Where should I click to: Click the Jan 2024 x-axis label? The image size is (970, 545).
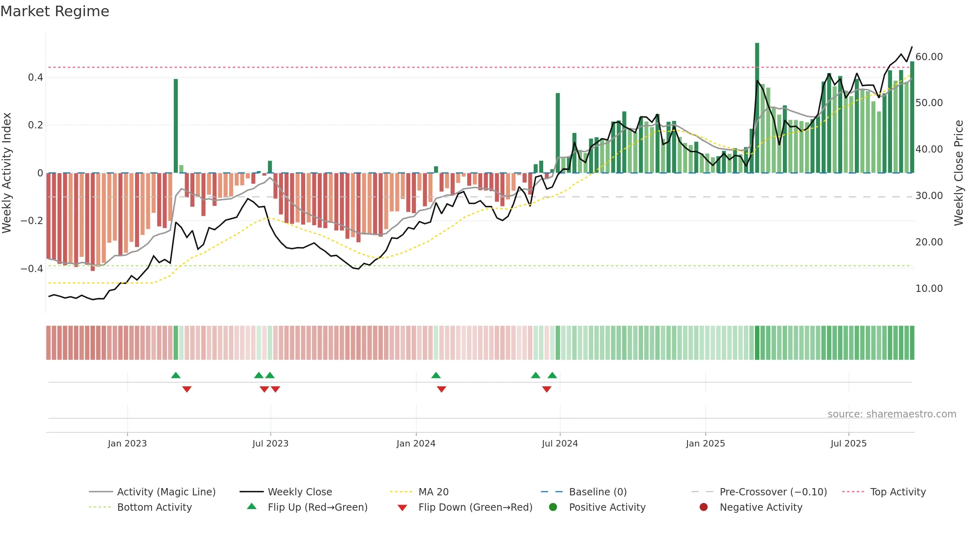coord(416,443)
